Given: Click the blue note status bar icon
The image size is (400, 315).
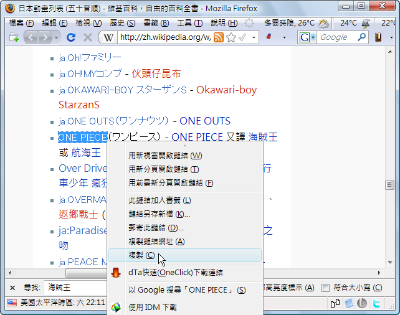Looking at the screenshot, I should (349, 303).
